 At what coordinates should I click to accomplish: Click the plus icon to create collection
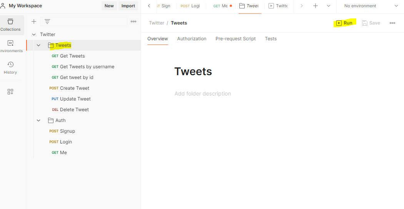tap(34, 21)
